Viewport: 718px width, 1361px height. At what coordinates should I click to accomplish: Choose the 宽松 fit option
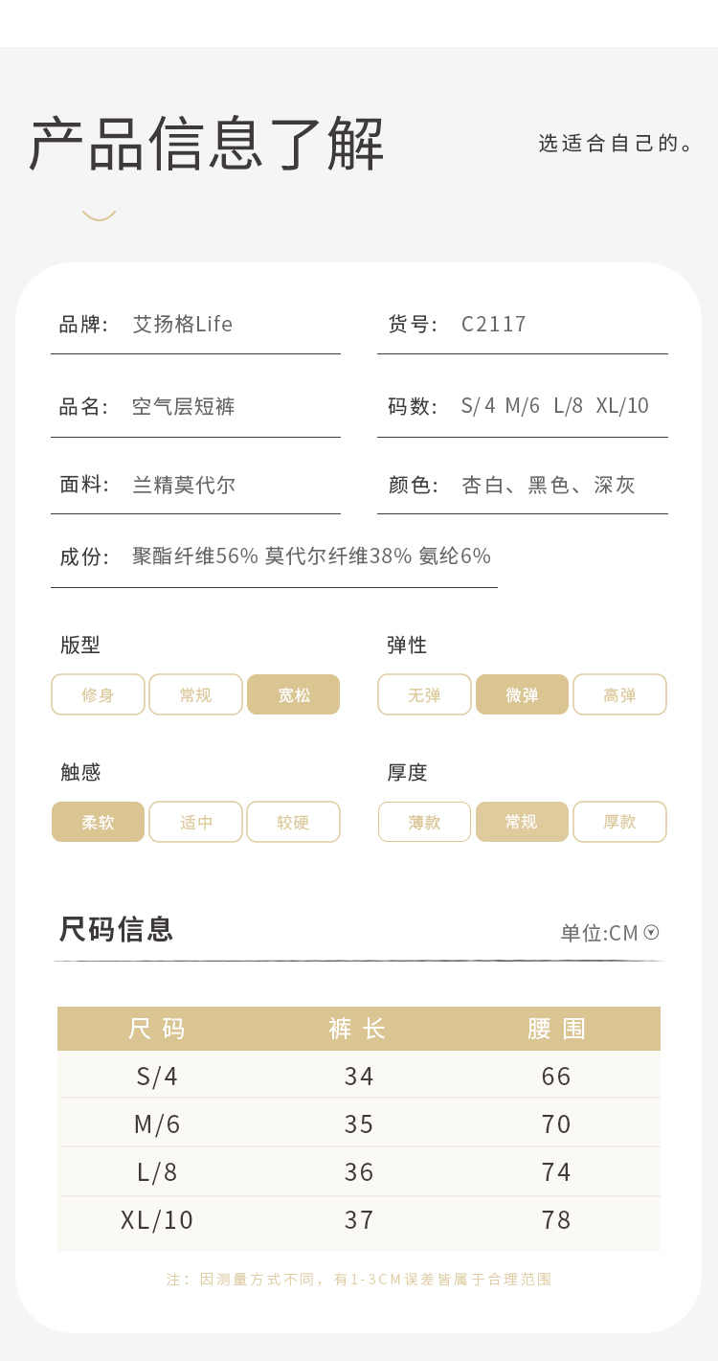[294, 694]
